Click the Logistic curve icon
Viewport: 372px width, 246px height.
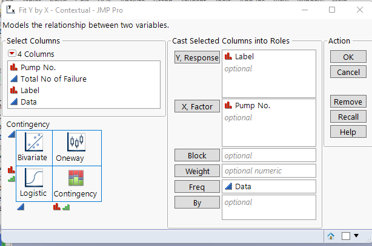[x=33, y=178]
